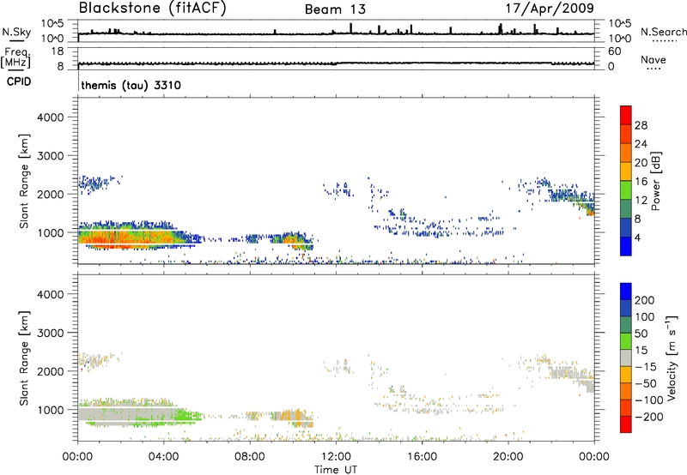The width and height of the screenshot is (687, 475).
Task: Click the 'N.Search' legend label
Action: tap(663, 32)
